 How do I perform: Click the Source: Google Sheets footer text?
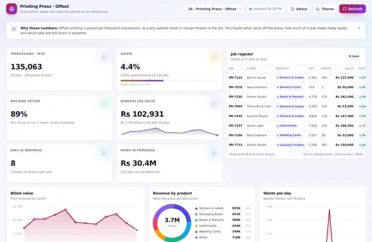pos(333,154)
